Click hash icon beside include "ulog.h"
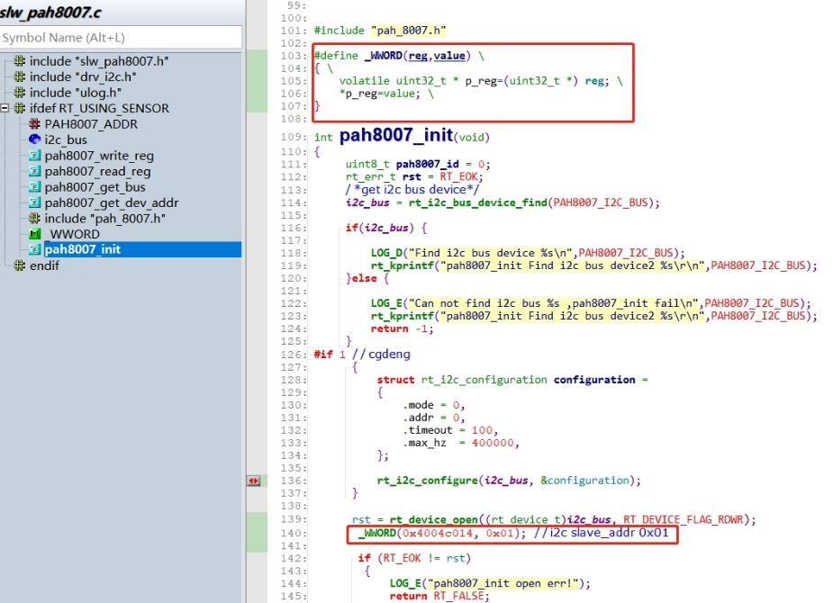The height and width of the screenshot is (603, 833). pyautogui.click(x=20, y=93)
